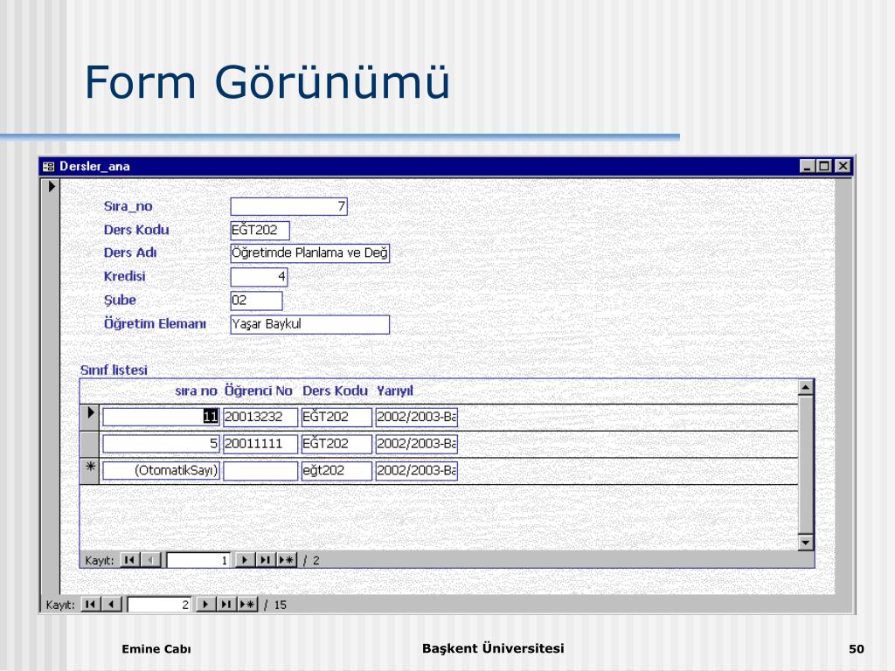Click Yarıyıl cell in the row numbered 5
Screen dimensions: 895x671
click(417, 443)
